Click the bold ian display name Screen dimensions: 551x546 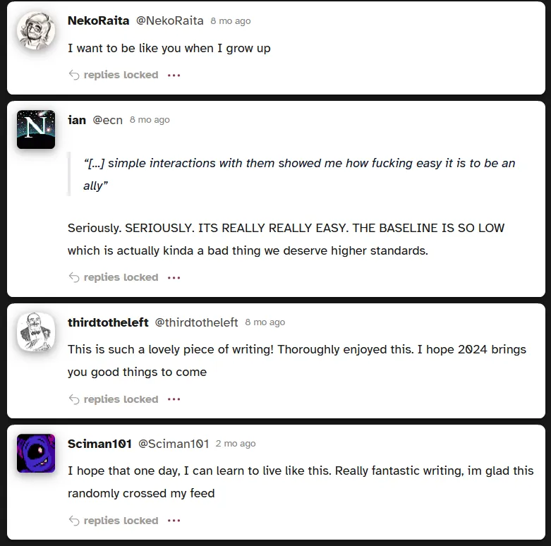coord(77,120)
